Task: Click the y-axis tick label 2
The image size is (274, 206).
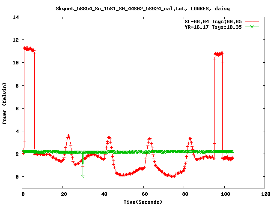Action: tap(17, 154)
